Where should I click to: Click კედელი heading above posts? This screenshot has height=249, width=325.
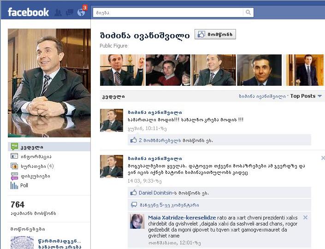[x=113, y=97]
